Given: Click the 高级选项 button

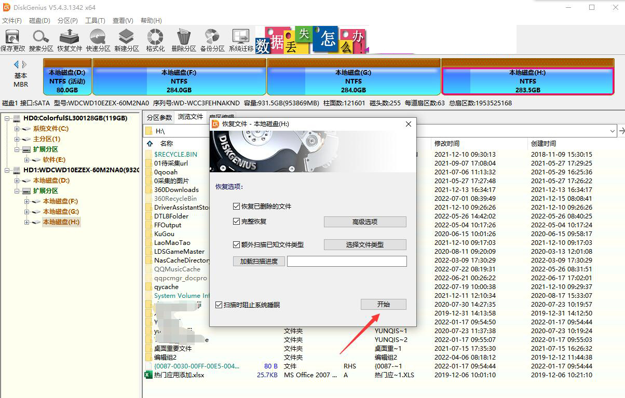Looking at the screenshot, I should [365, 222].
